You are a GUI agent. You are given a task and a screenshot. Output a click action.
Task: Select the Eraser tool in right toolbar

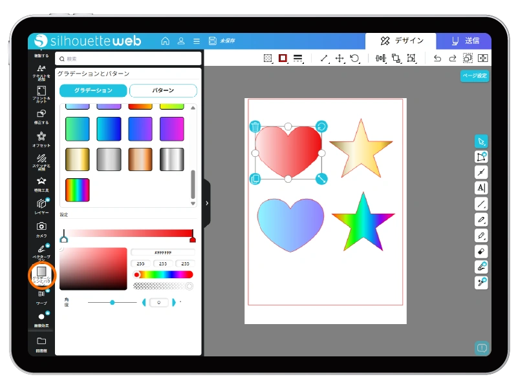(481, 251)
